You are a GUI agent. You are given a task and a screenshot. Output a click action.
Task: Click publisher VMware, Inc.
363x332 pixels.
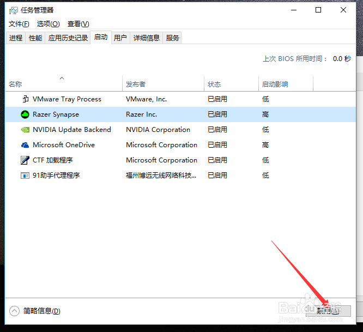click(146, 99)
